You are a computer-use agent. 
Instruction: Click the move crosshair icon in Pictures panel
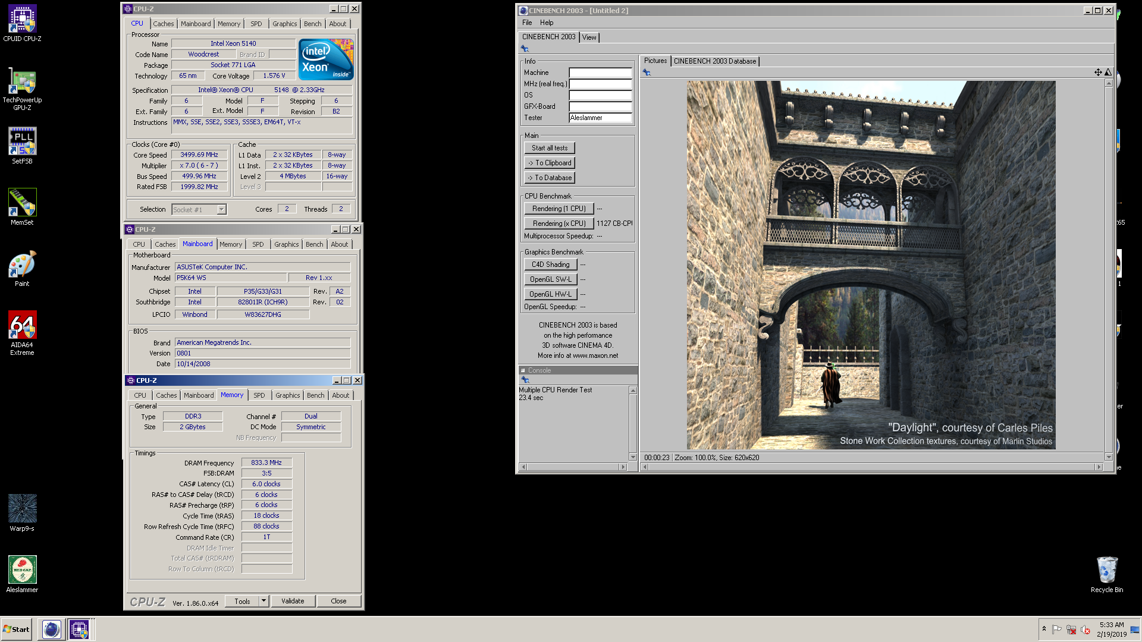[1098, 73]
